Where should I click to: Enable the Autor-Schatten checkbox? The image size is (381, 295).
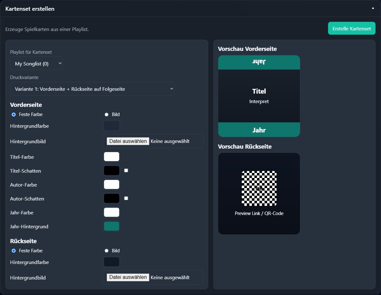coord(126,198)
